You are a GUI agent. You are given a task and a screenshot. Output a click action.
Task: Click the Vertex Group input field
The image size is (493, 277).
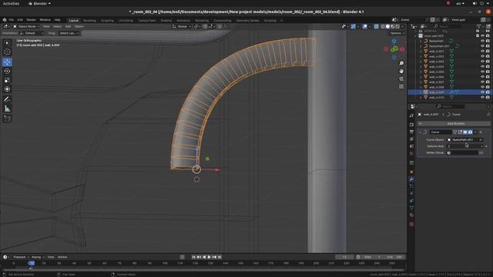coord(462,152)
